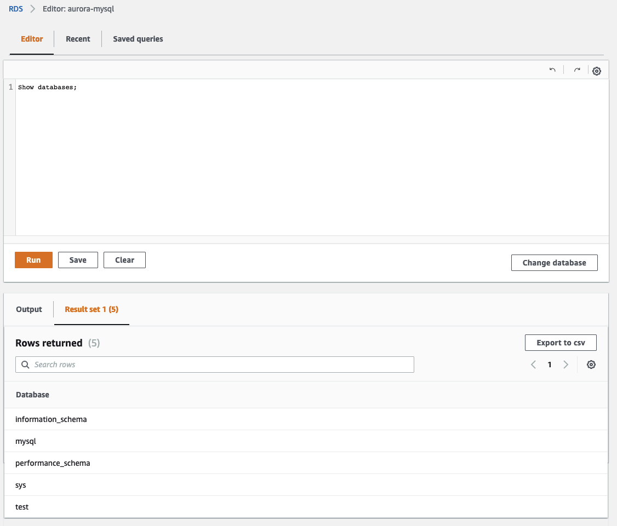Open the result set preferences gear

click(x=591, y=364)
